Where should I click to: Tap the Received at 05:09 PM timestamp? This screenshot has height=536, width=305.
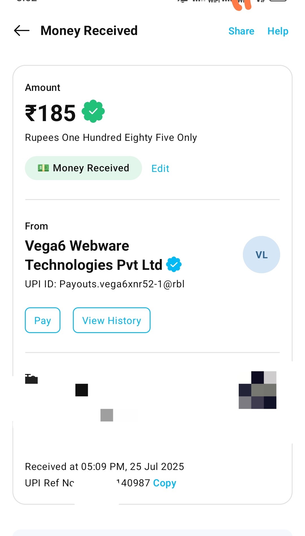[x=104, y=467]
